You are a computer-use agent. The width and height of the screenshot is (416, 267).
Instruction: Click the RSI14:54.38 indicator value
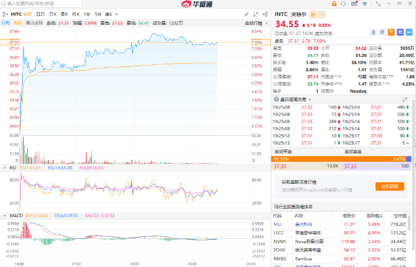pos(60,168)
